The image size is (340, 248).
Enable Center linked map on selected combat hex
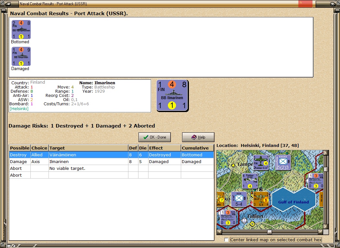pos(226,240)
